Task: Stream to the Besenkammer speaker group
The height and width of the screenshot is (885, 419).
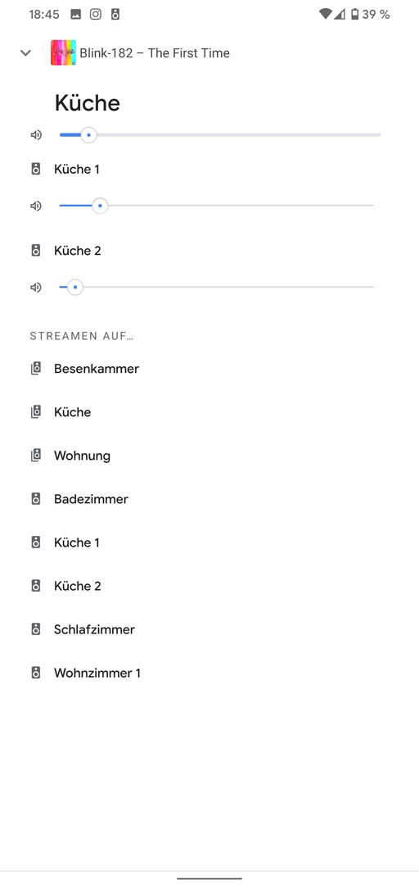Action: [209, 369]
